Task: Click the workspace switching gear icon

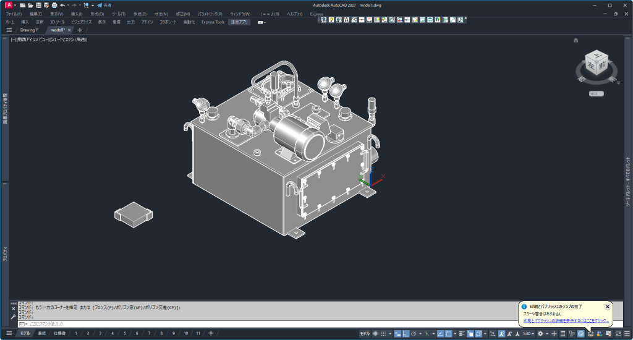Action: click(540, 334)
